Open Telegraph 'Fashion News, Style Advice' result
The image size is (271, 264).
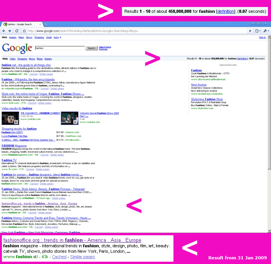(x=43, y=189)
